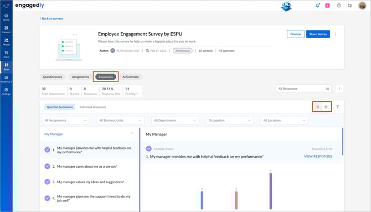Open three-dot menu beside All Responses
This screenshot has height=212, width=371.
pos(339,89)
